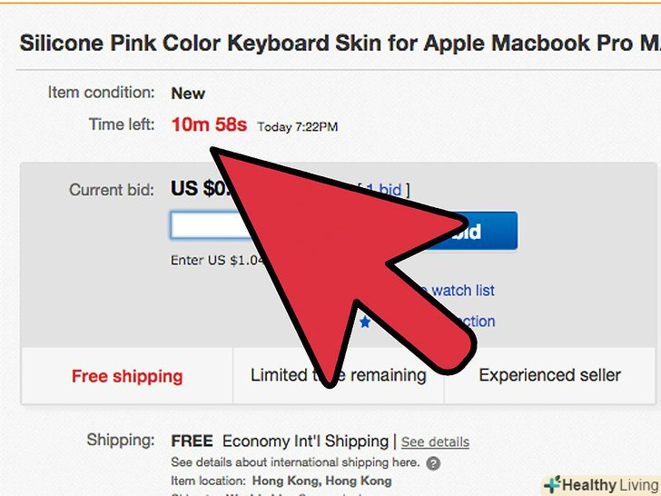The image size is (661, 496).
Task: Add the item to watch list
Action: pos(462,291)
